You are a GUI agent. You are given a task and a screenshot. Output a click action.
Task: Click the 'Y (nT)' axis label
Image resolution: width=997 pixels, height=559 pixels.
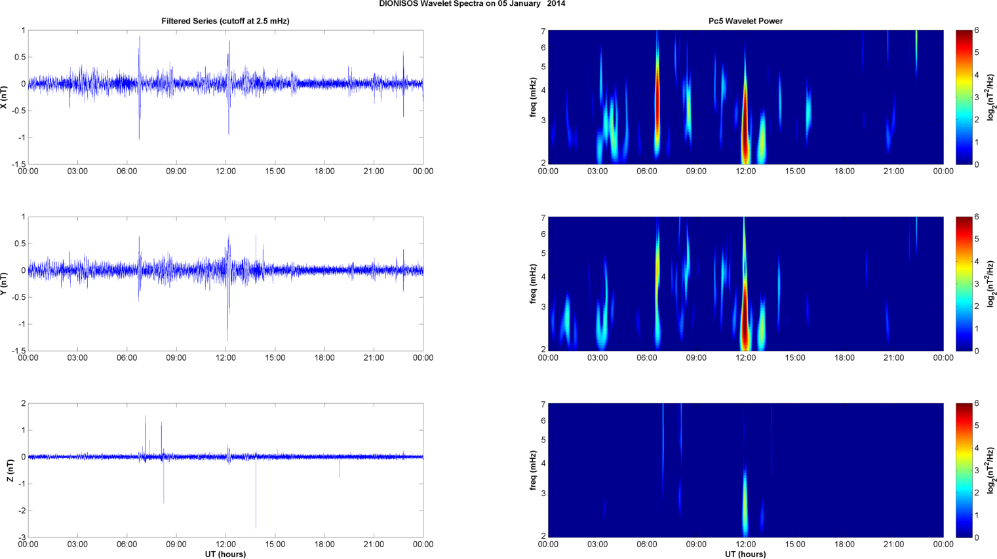(4, 283)
